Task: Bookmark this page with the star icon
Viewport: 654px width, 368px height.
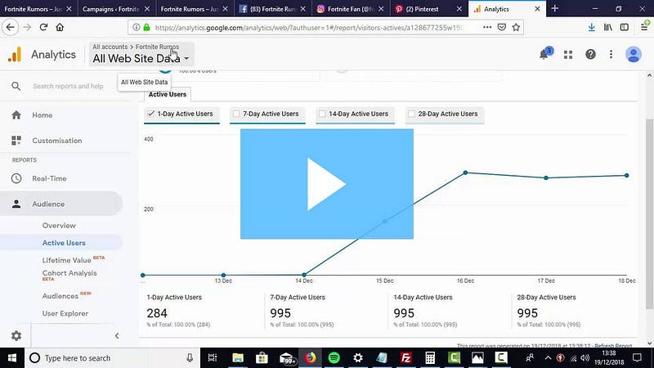Action: pos(516,27)
